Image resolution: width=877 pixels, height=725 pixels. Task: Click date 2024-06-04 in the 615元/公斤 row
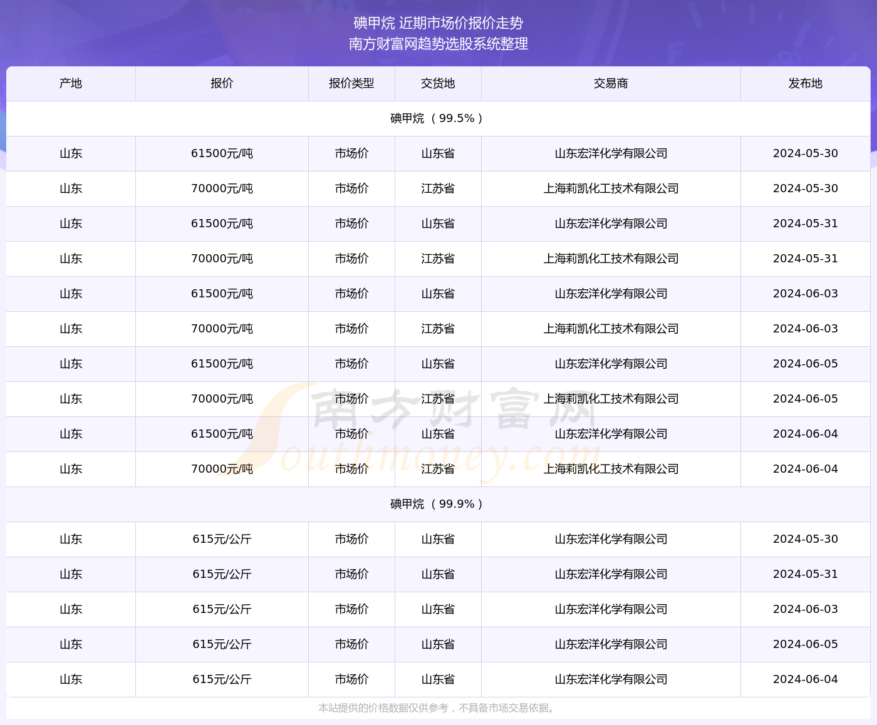(x=805, y=679)
